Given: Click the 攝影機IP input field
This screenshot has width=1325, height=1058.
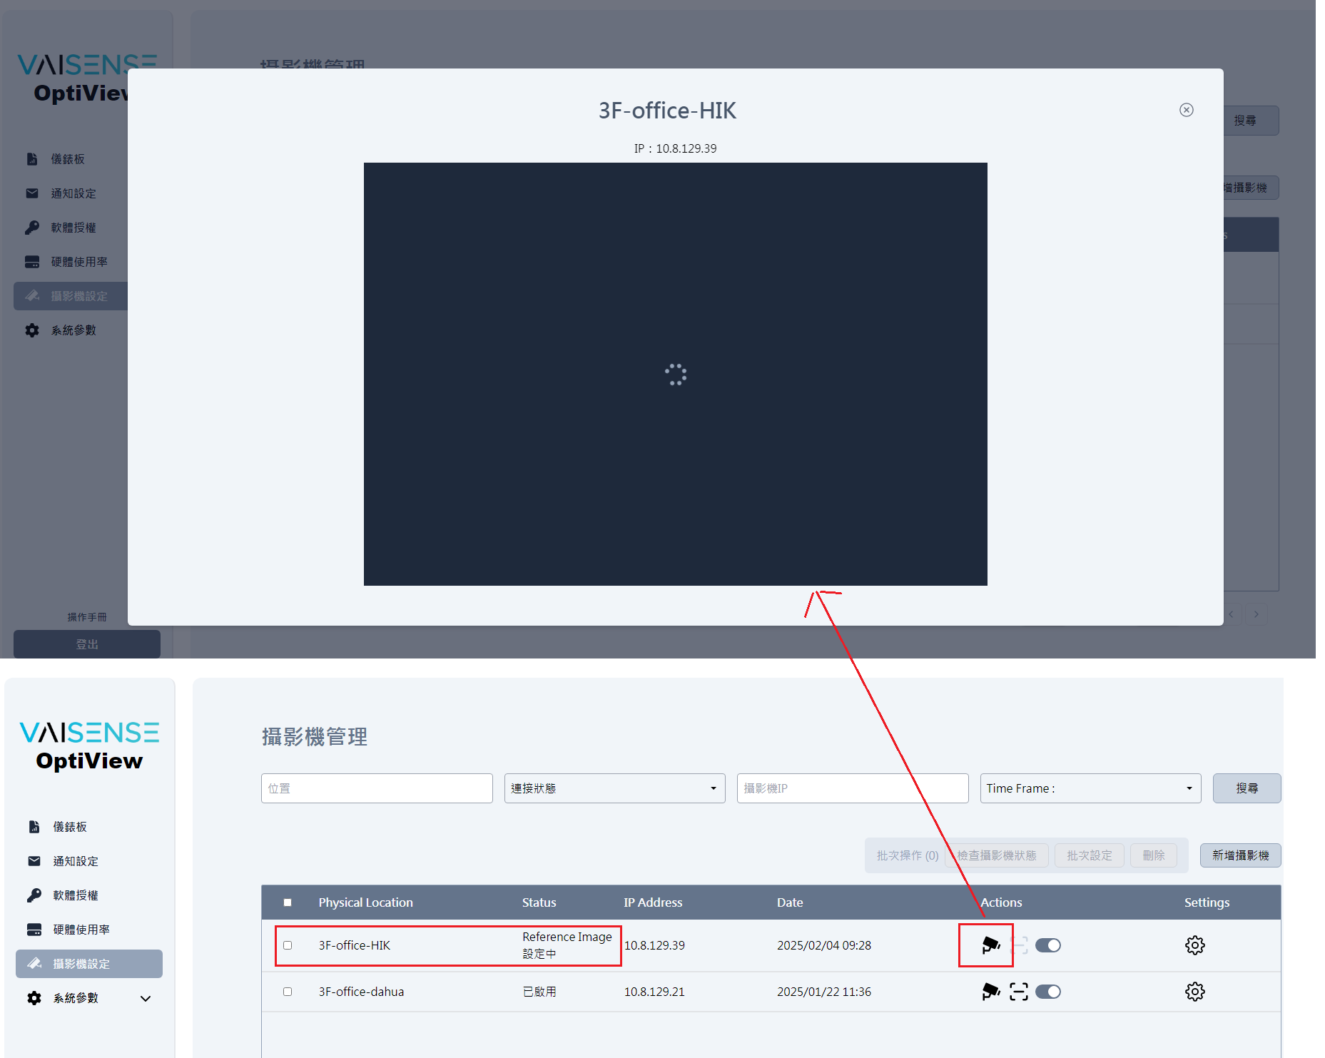Looking at the screenshot, I should click(852, 788).
